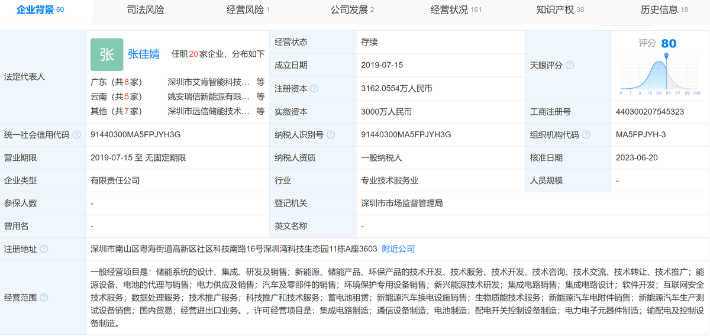The height and width of the screenshot is (336, 710).
Task: Click help icon next to 天眼评分
Action: (570, 66)
